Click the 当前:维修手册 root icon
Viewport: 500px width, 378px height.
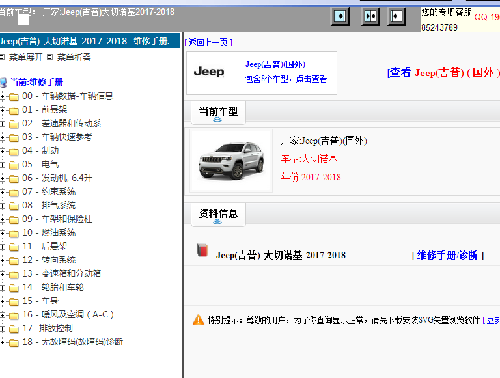click(x=3, y=83)
